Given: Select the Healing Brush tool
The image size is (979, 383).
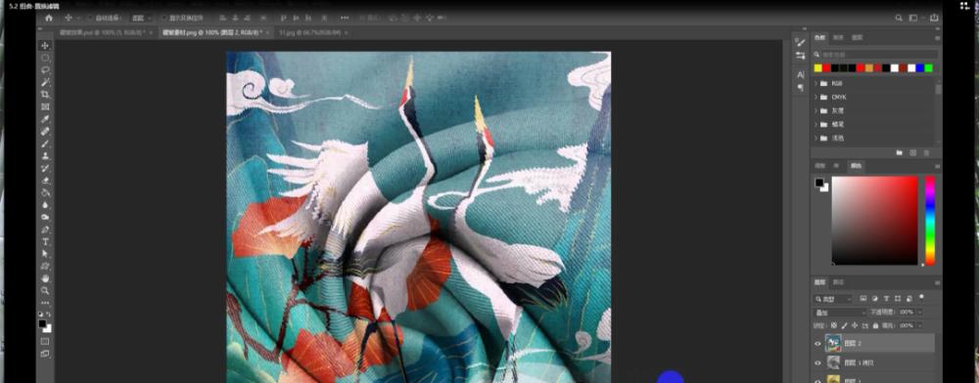Looking at the screenshot, I should pyautogui.click(x=45, y=131).
